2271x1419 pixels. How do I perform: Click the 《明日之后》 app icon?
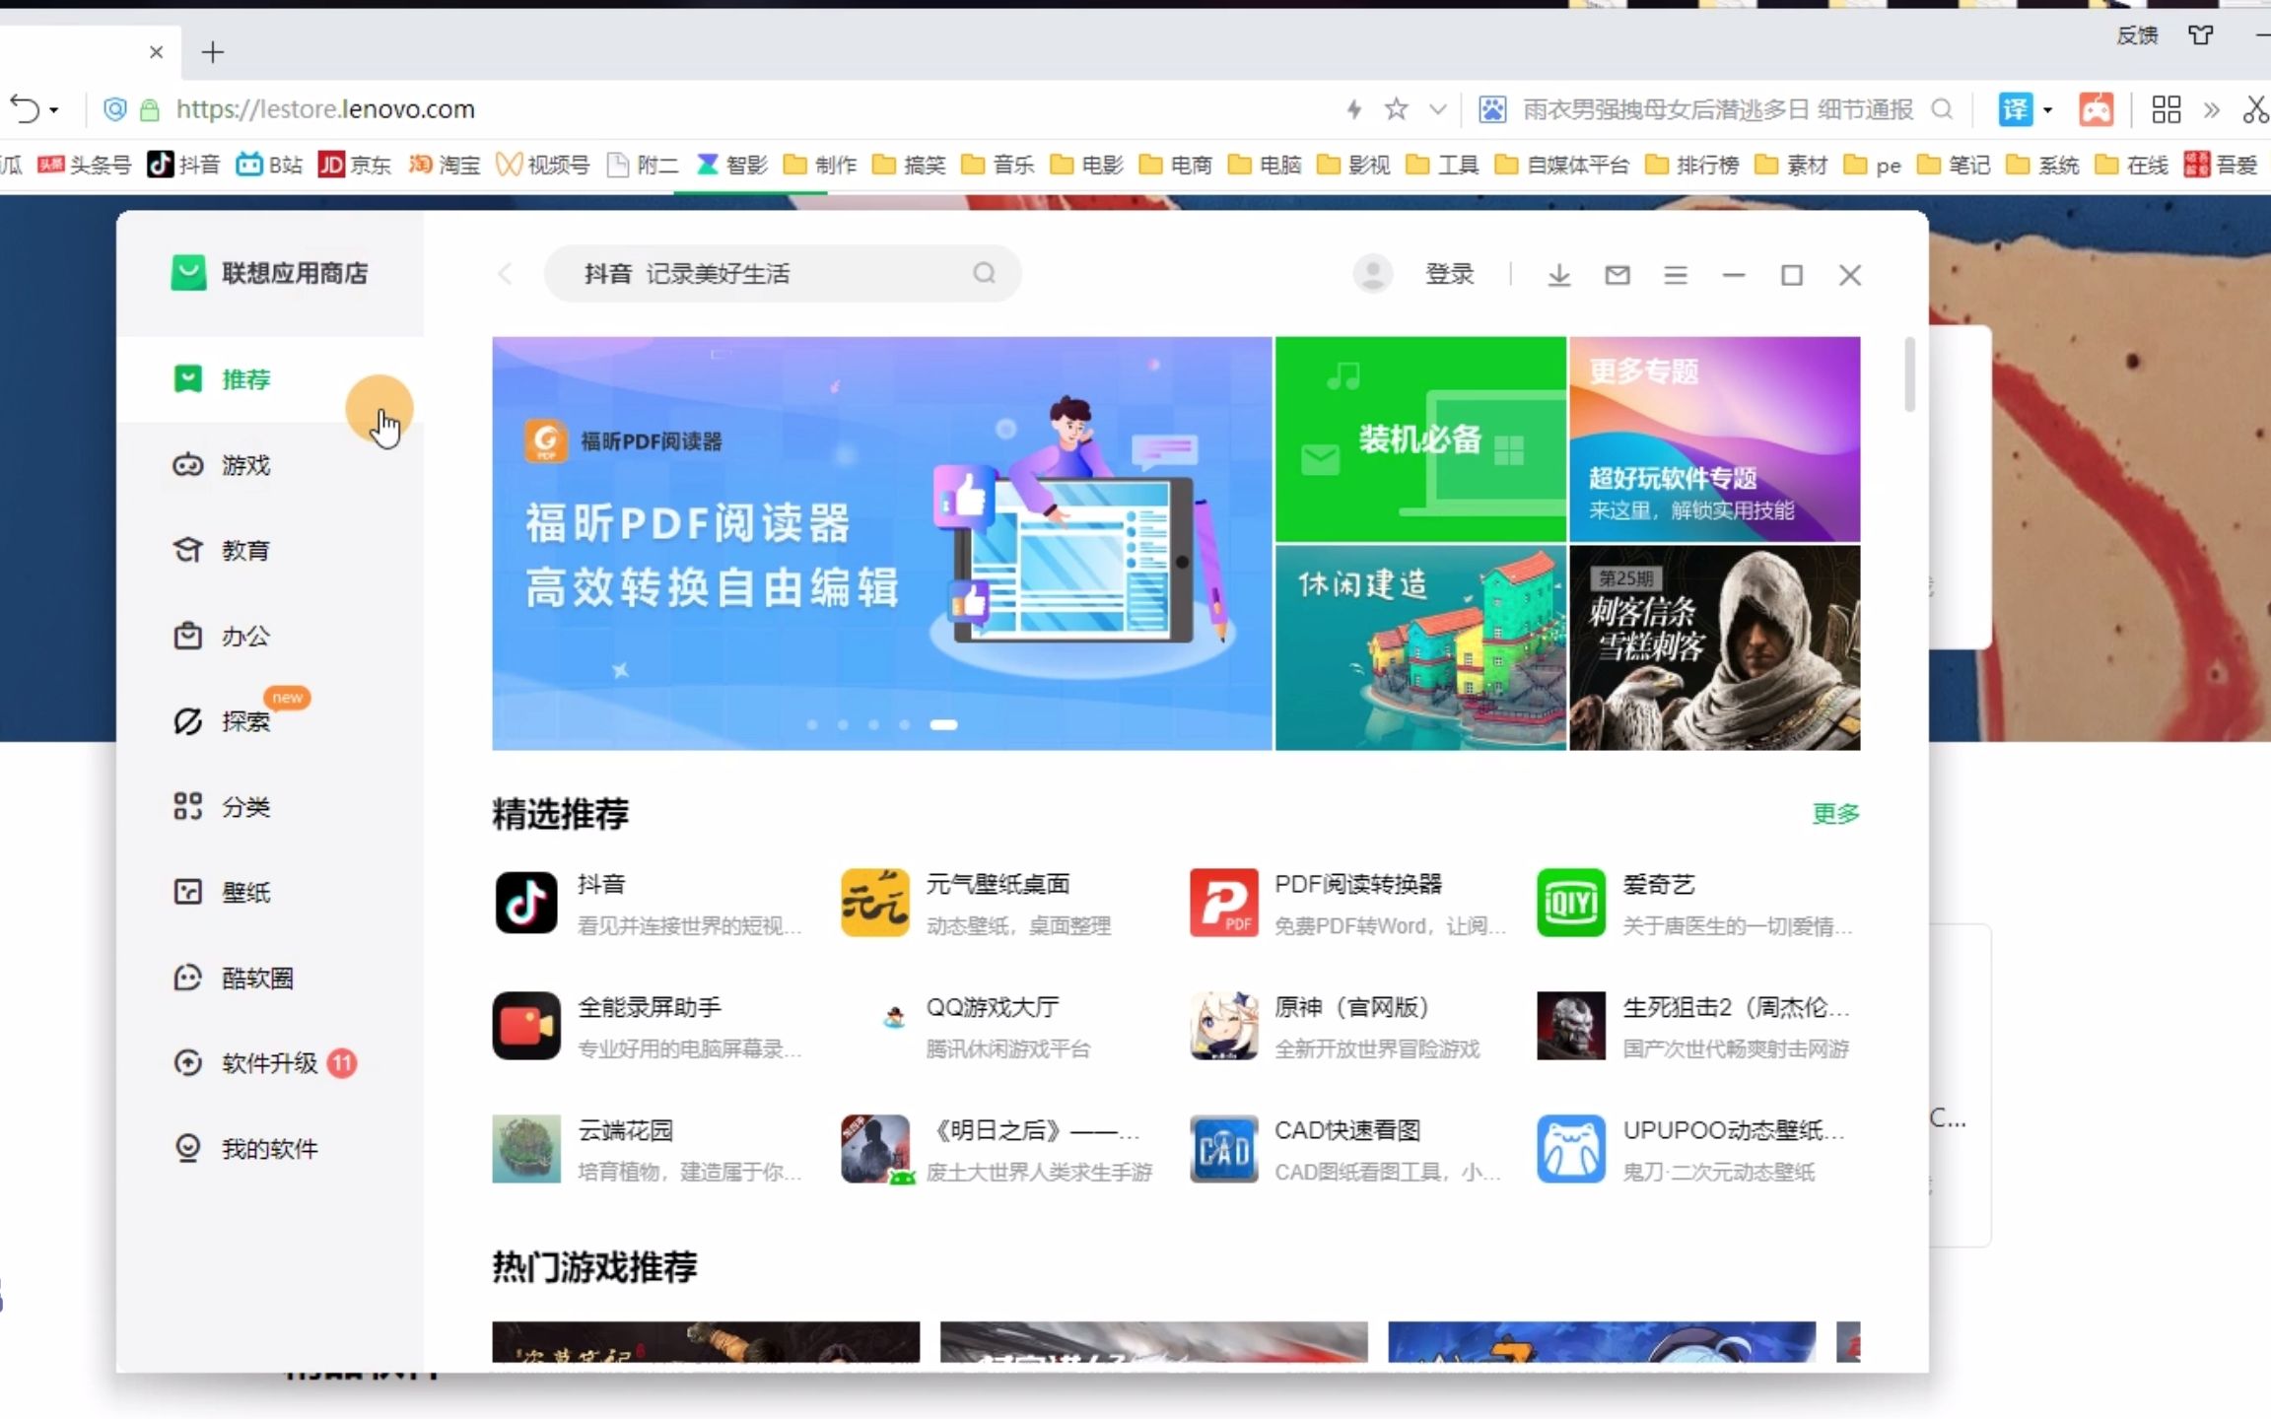[x=874, y=1149]
